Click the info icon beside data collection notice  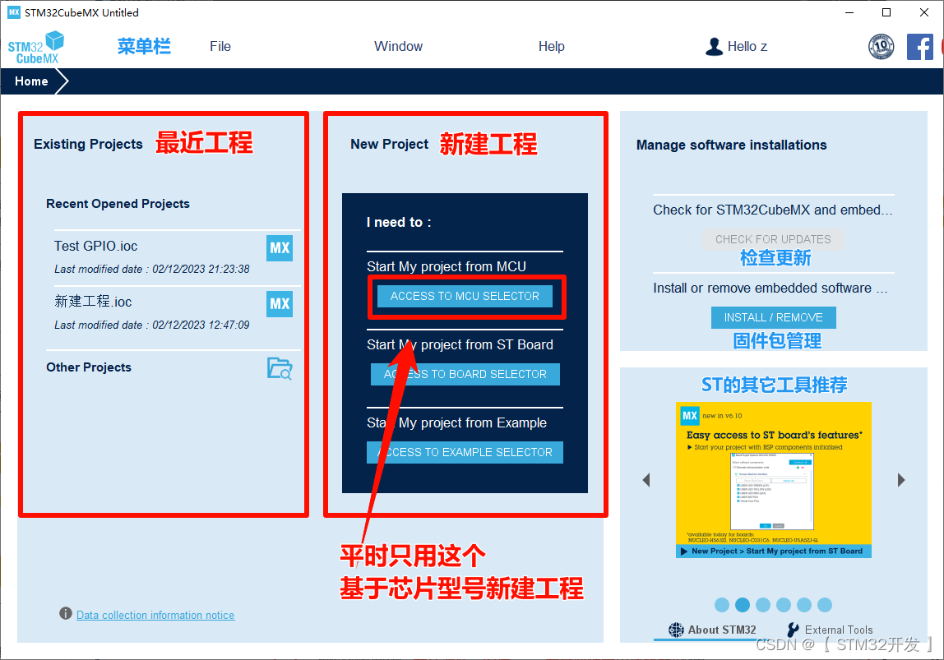tap(66, 613)
